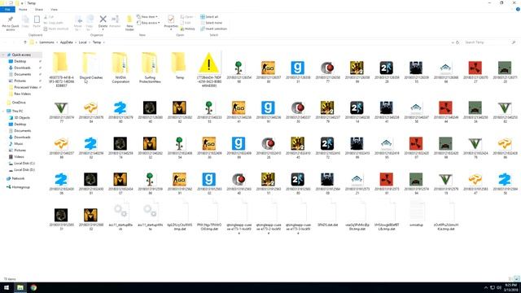Click the taskbar clock

tap(510, 287)
